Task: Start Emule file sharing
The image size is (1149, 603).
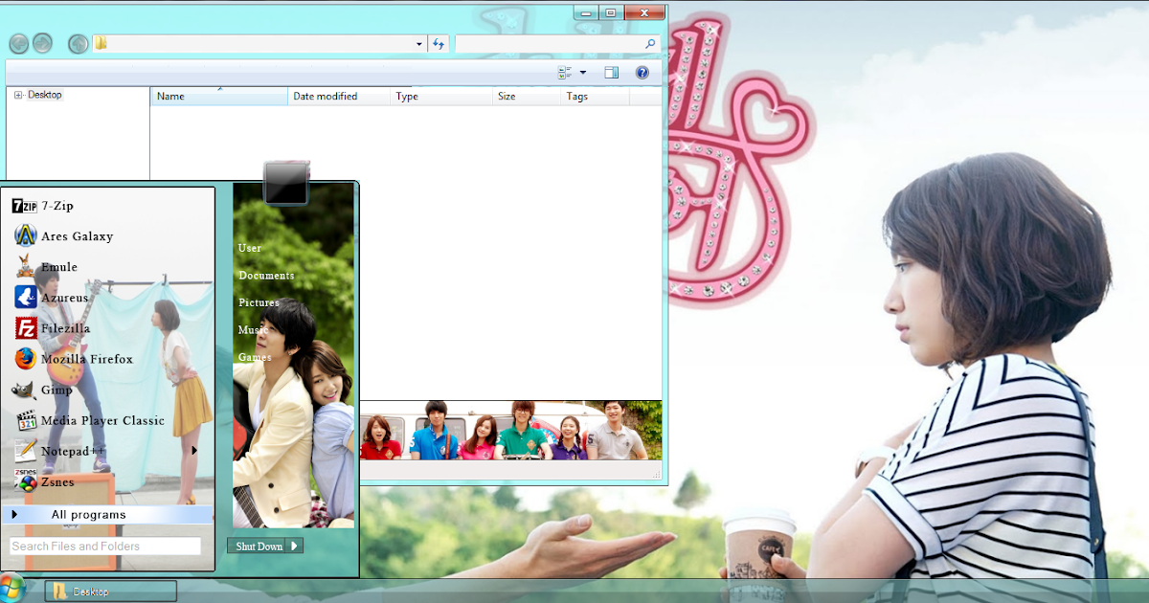Action: [x=59, y=266]
